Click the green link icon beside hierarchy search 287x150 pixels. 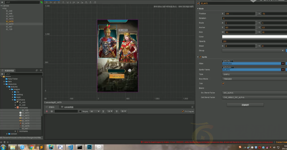tap(41, 2)
